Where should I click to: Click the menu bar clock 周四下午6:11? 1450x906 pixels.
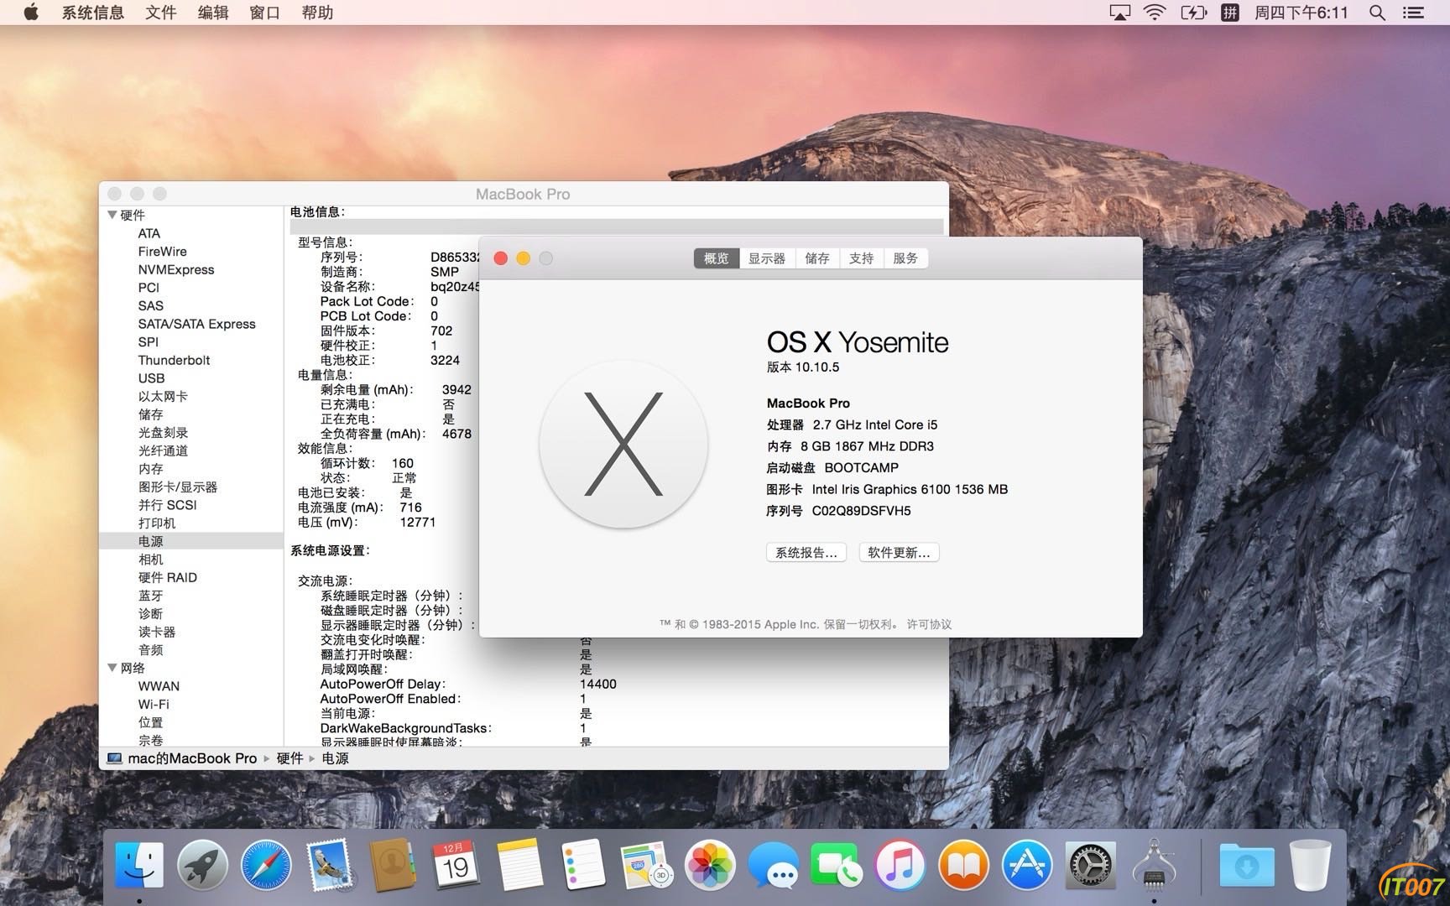click(x=1301, y=13)
